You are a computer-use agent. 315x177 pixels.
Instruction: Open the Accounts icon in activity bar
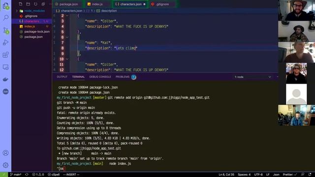click(x=5, y=153)
